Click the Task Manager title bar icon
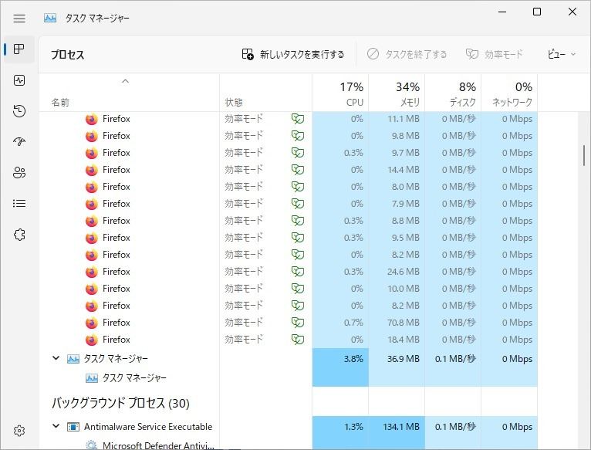 [x=50, y=18]
